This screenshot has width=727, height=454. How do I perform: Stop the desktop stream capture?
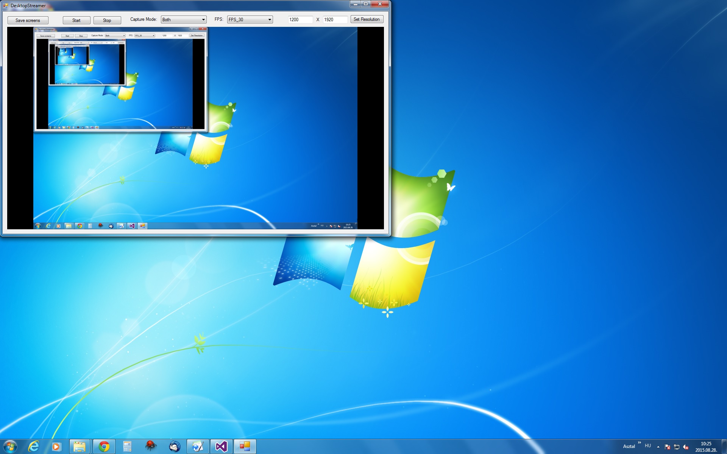107,20
